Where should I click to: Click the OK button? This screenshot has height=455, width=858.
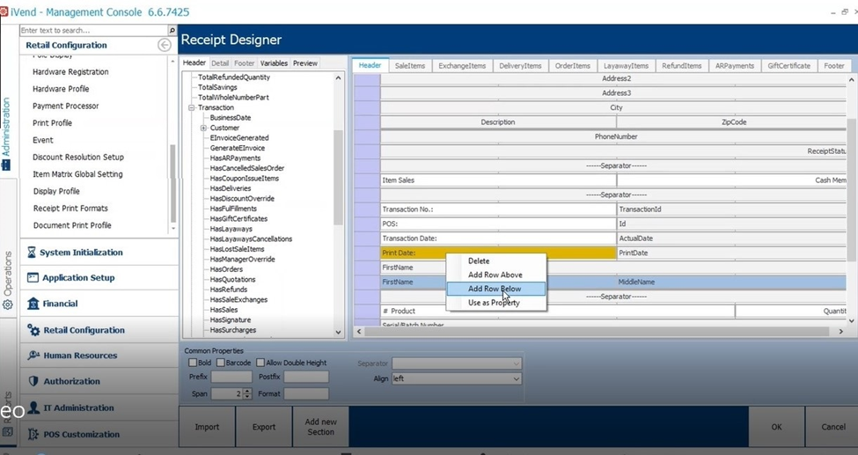(x=776, y=427)
